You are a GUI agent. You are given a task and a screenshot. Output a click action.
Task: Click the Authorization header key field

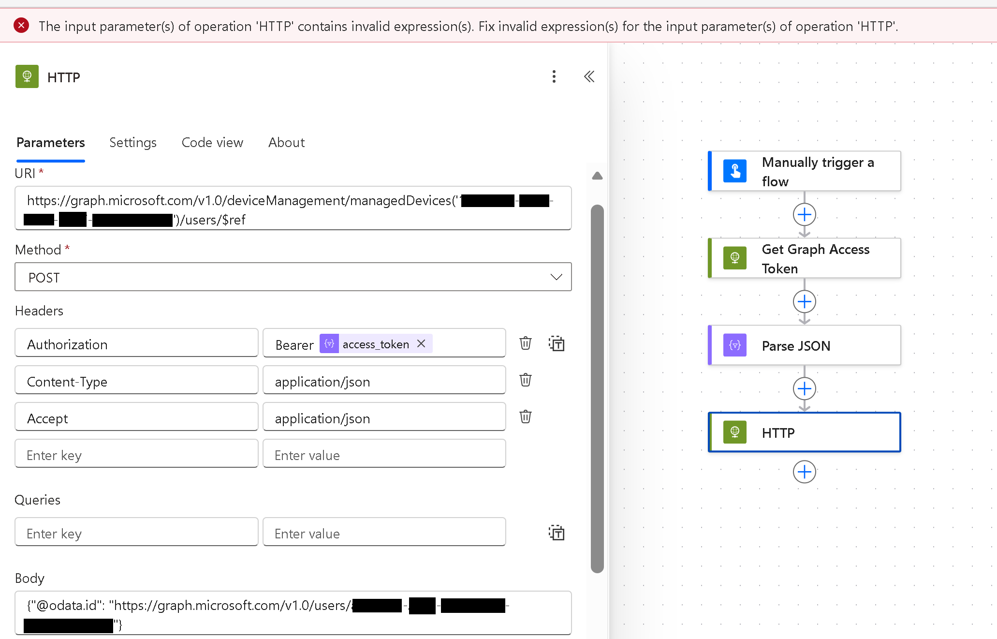point(136,343)
